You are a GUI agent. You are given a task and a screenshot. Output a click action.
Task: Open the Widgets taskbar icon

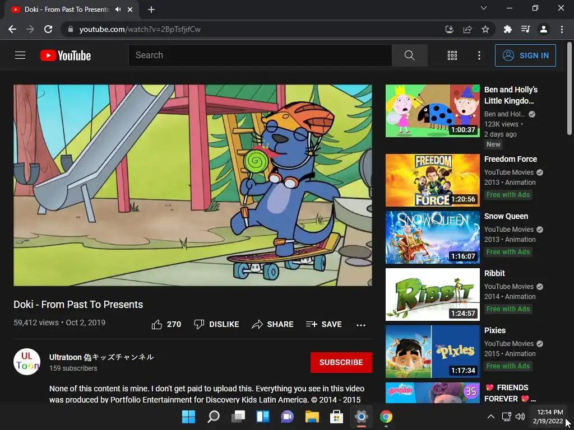(x=263, y=417)
